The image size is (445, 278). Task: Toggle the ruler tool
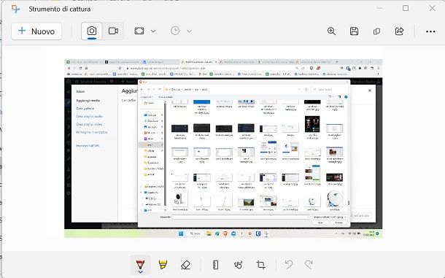click(216, 265)
